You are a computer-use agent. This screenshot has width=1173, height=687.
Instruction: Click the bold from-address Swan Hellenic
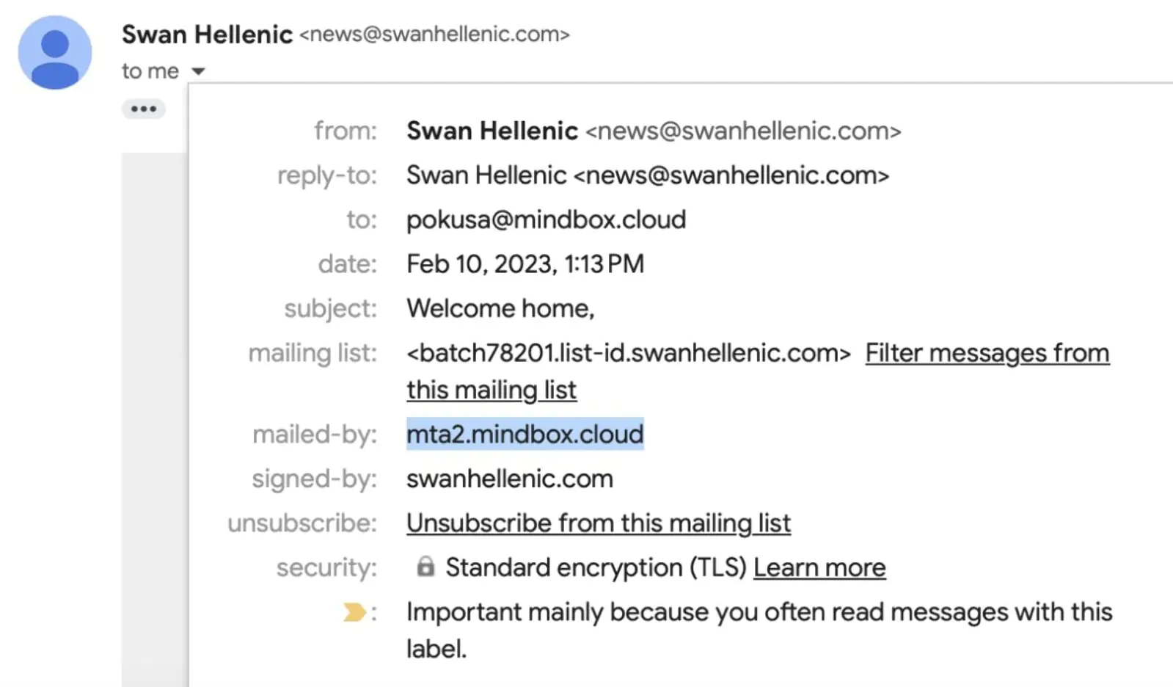point(492,131)
